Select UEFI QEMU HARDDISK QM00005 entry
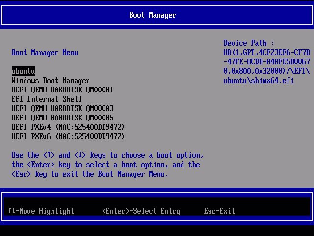The image size is (314, 236). [62, 118]
